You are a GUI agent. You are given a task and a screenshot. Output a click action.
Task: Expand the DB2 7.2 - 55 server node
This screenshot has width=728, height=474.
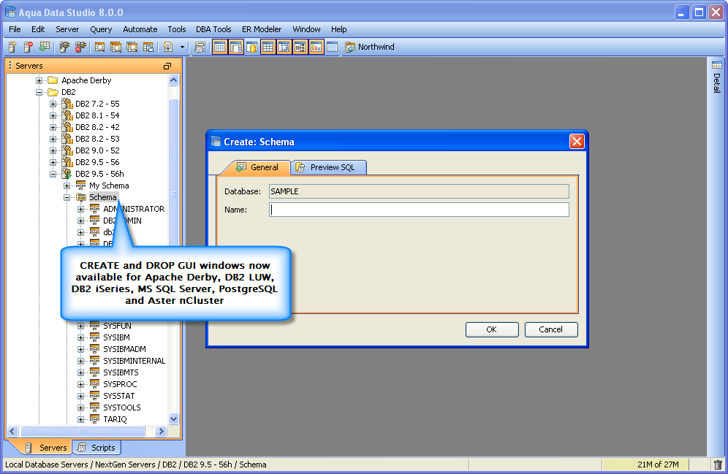[x=53, y=104]
